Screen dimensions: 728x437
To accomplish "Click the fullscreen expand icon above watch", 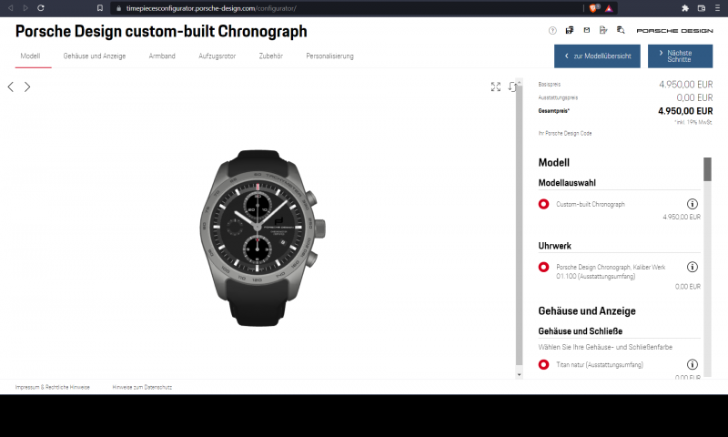I will coord(496,86).
